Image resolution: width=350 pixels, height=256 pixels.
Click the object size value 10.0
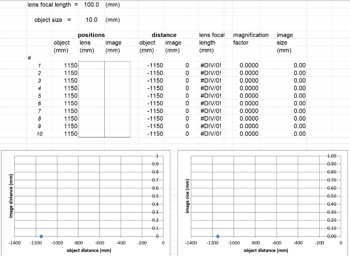pyautogui.click(x=91, y=20)
